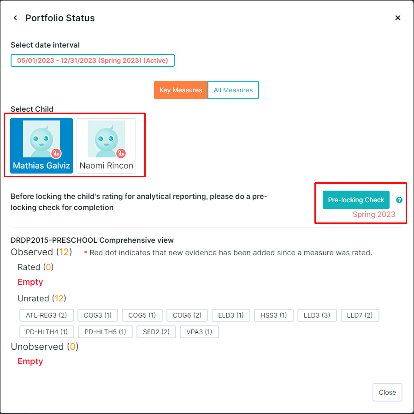Click Mathias Galviz unlock badge icon

(56, 153)
